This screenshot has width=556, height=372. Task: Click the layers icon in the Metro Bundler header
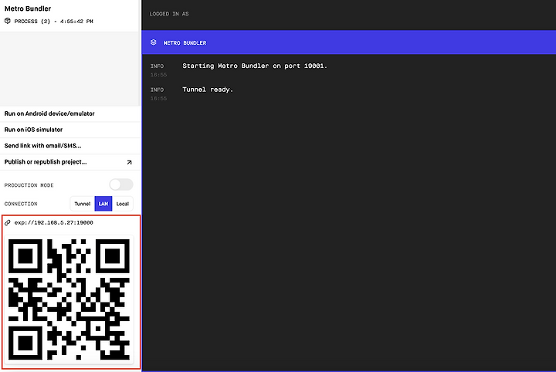(153, 42)
